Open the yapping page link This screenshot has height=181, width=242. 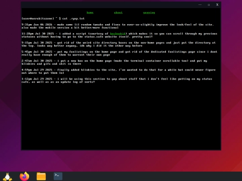149,13
